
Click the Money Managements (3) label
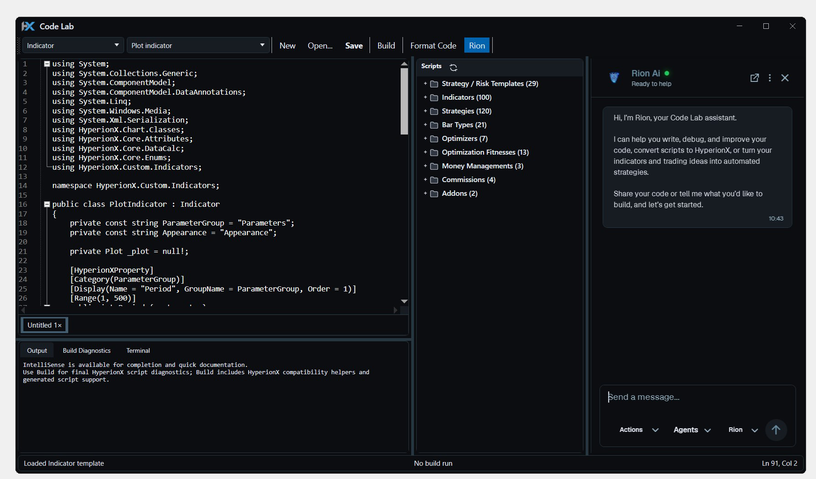pyautogui.click(x=482, y=166)
